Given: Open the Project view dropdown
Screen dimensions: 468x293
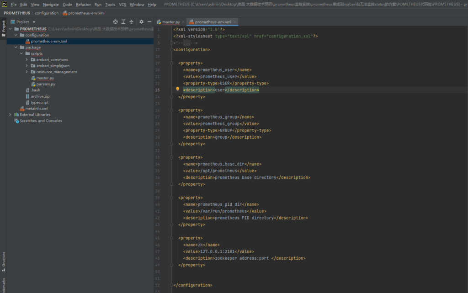Looking at the screenshot, I should 34,22.
